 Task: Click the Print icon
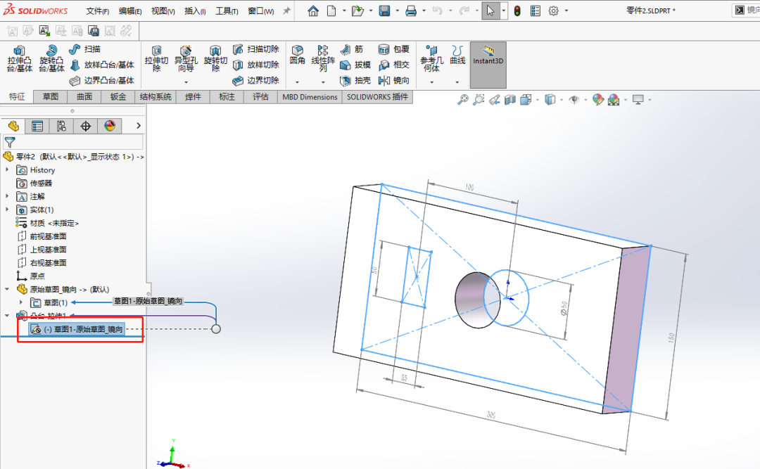[411, 11]
